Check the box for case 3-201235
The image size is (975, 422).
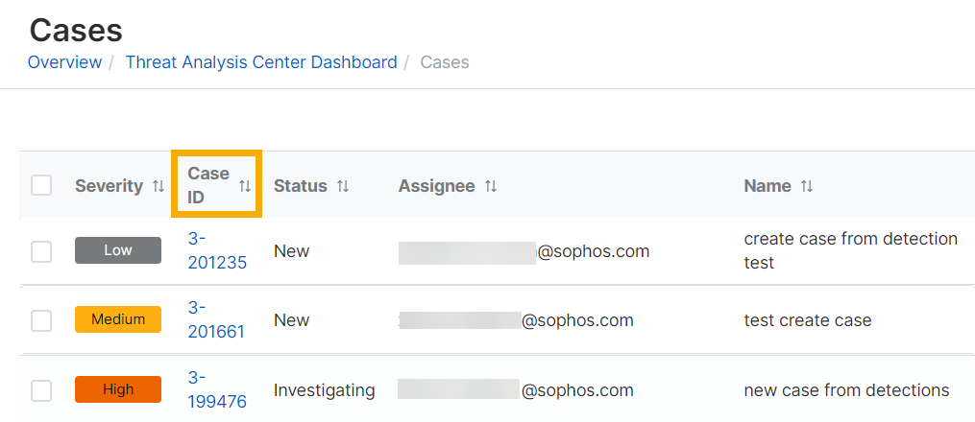tap(41, 251)
